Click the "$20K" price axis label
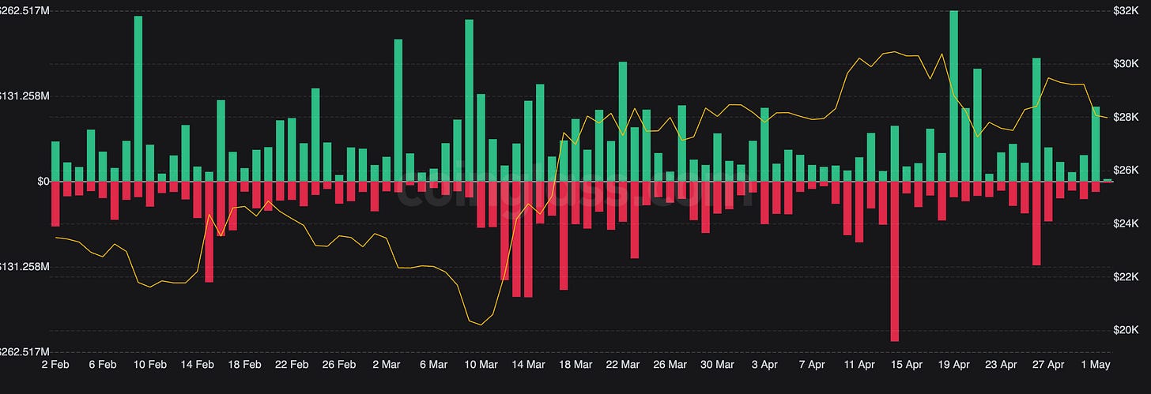 point(1126,330)
